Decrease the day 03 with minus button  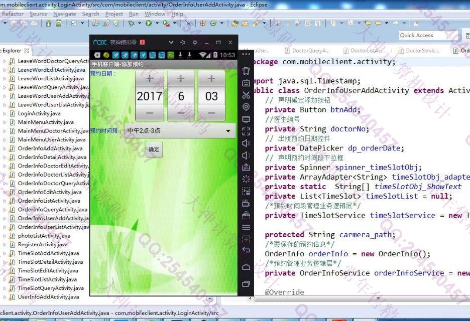(x=211, y=113)
